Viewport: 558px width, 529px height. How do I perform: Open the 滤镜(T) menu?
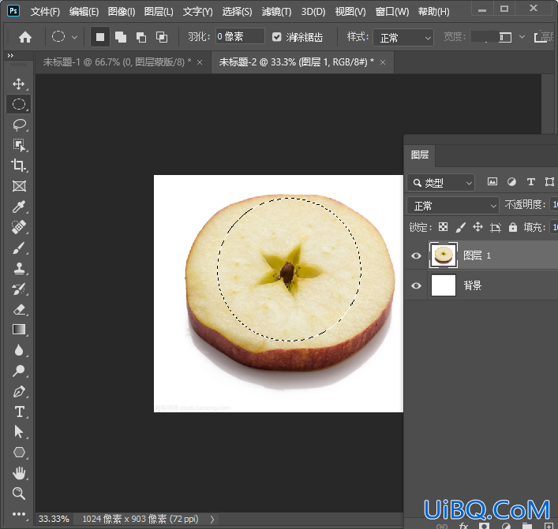click(276, 12)
